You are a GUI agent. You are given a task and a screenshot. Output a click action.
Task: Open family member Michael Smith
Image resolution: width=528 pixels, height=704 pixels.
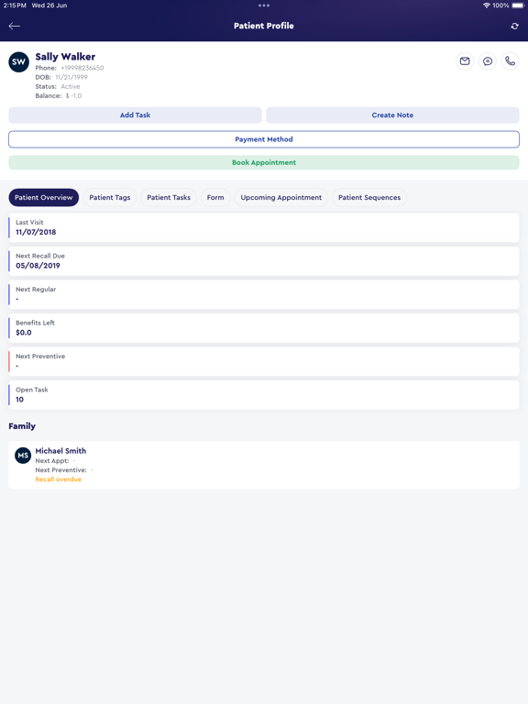point(264,465)
